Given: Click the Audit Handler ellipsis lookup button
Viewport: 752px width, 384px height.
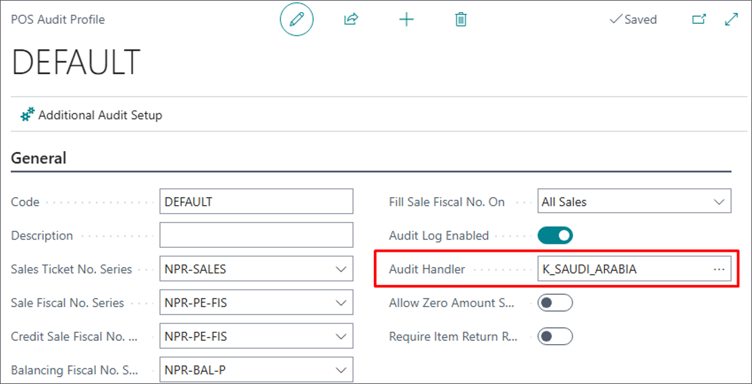Looking at the screenshot, I should [718, 269].
